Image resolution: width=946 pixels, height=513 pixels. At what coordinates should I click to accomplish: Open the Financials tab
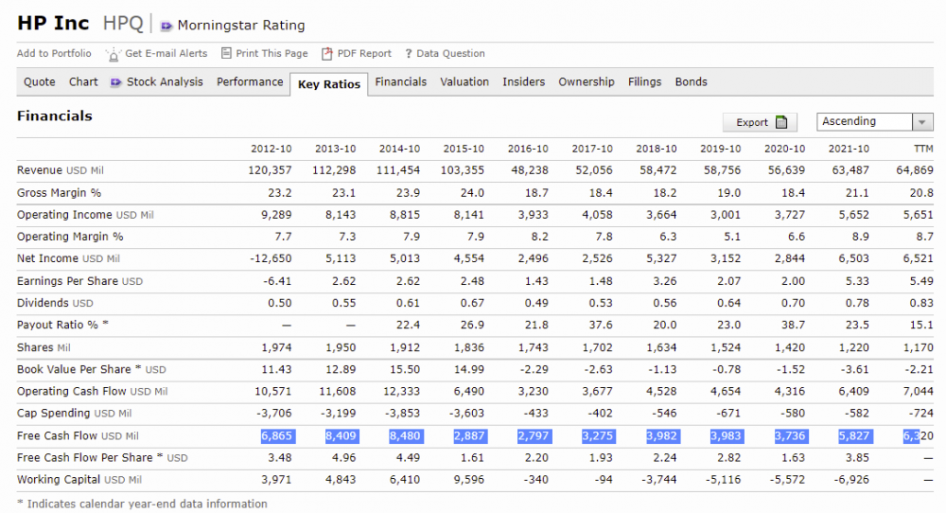[x=400, y=82]
